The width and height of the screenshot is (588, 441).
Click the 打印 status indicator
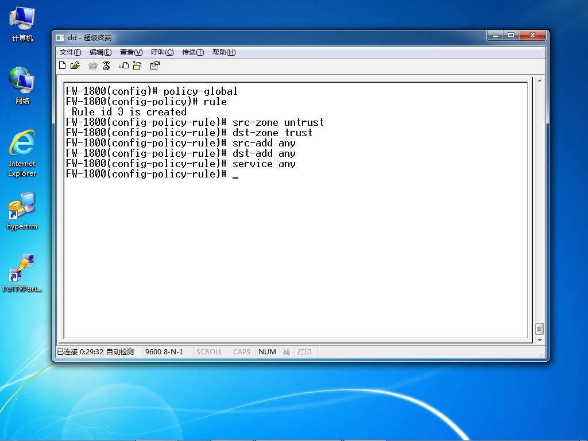304,352
